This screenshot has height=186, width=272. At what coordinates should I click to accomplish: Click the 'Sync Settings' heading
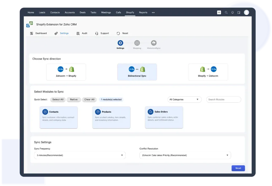[43, 142]
